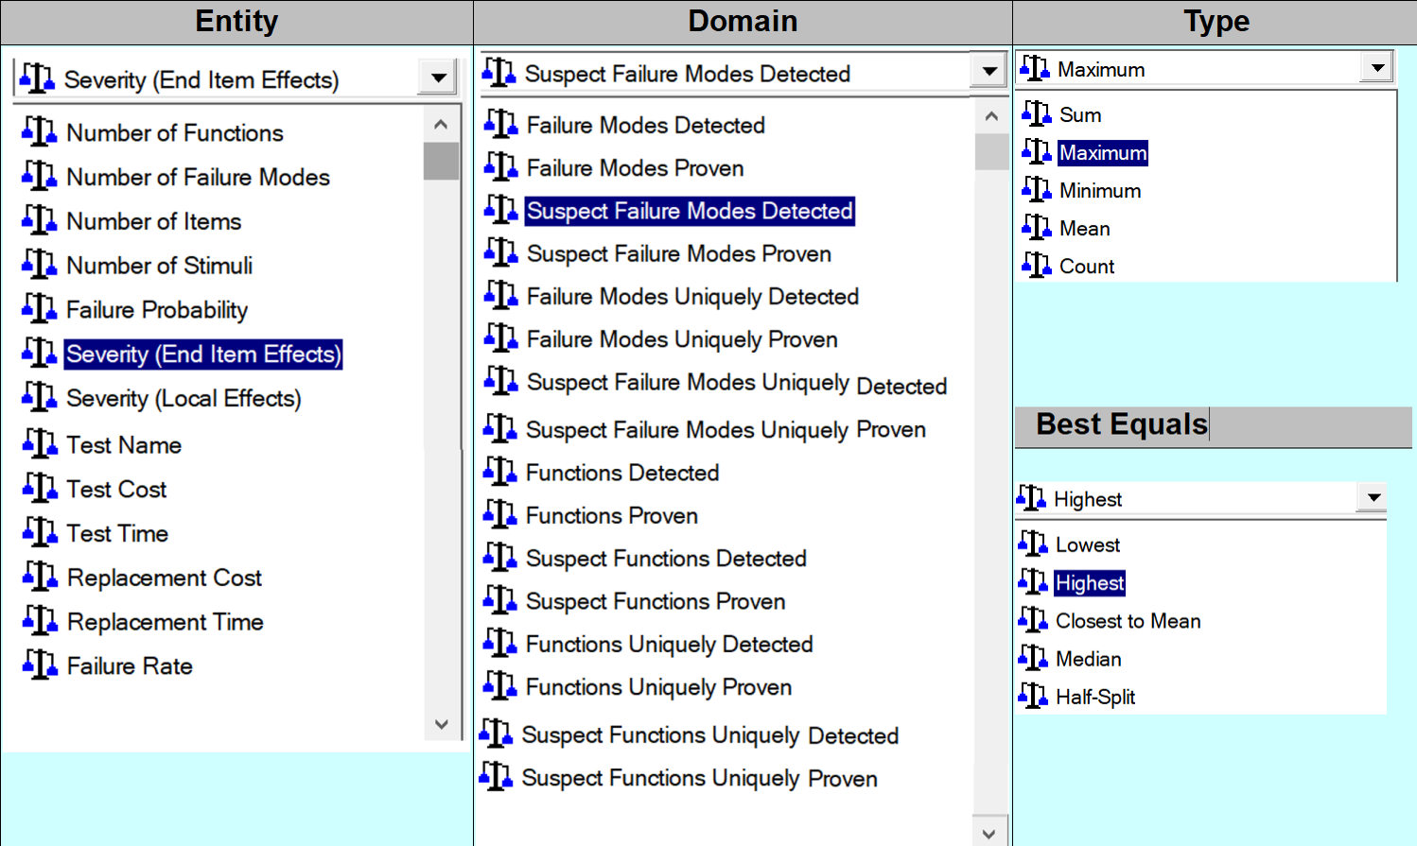Expand the Domain combo box arrow
1417x846 pixels.
(x=989, y=72)
